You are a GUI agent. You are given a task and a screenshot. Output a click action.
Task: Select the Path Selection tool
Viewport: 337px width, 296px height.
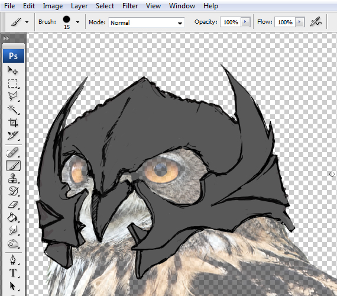tap(13, 286)
